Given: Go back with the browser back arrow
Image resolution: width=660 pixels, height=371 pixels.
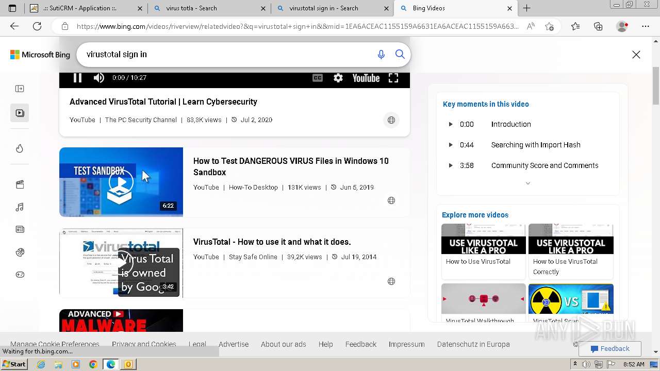Looking at the screenshot, I should click(14, 26).
